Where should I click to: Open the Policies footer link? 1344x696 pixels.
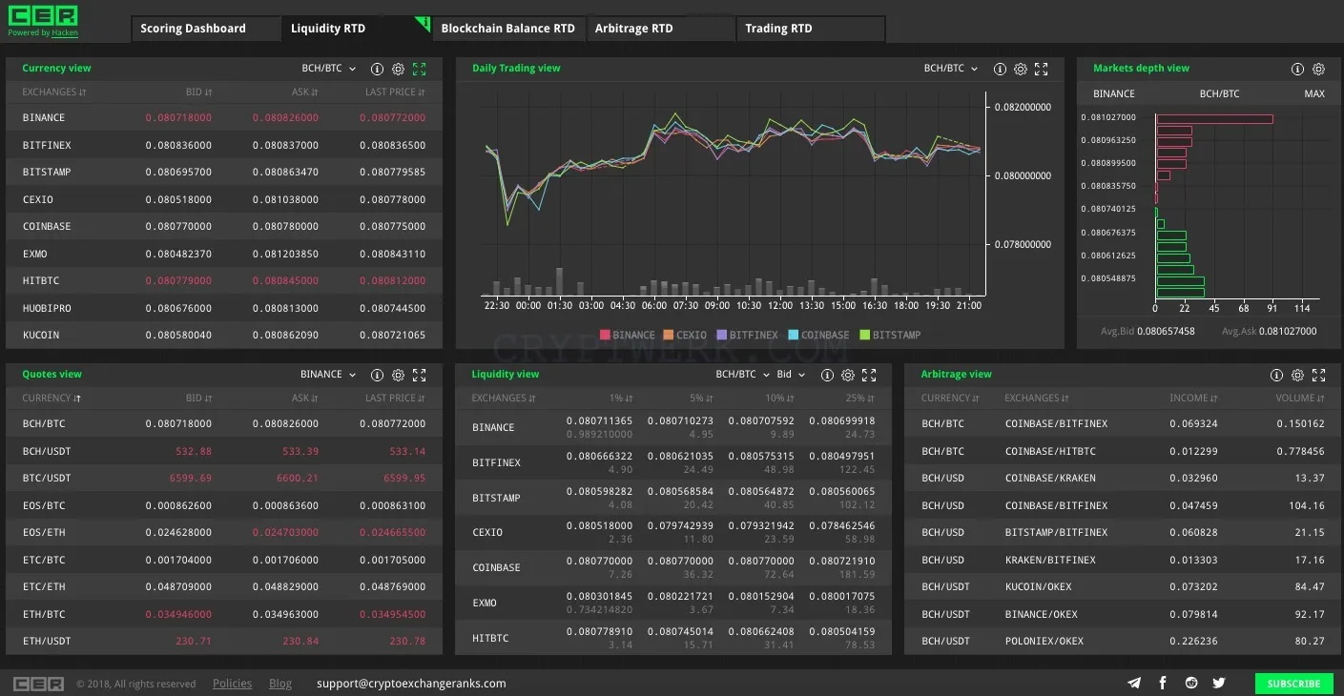232,683
